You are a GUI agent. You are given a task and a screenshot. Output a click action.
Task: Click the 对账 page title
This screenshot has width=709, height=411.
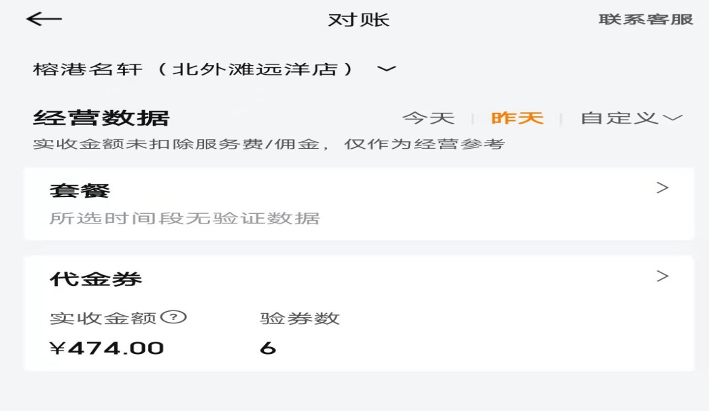click(x=358, y=20)
